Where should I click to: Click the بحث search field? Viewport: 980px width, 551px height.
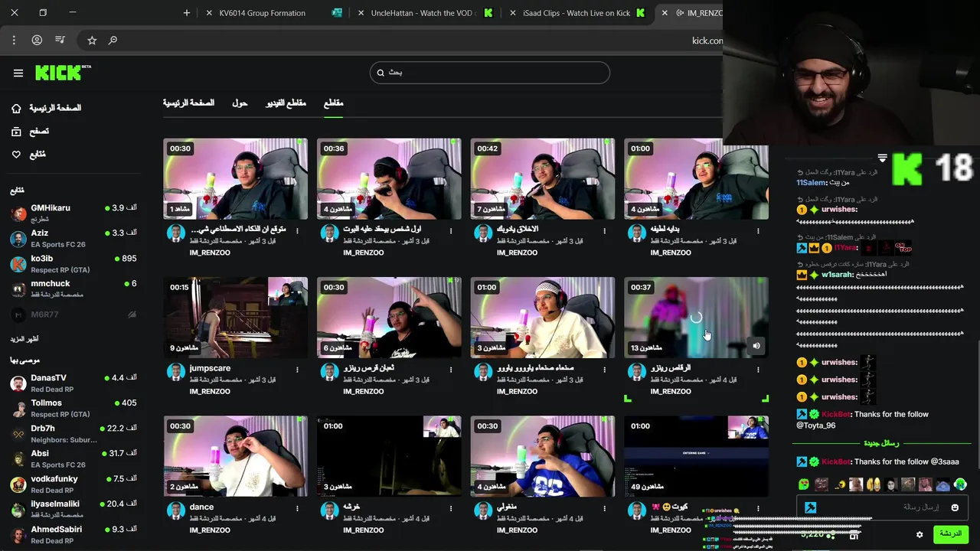pyautogui.click(x=490, y=73)
